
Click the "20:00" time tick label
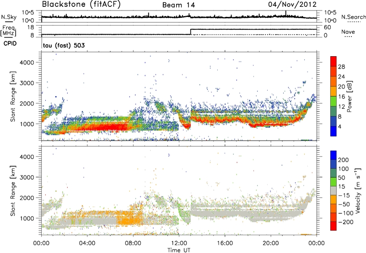(x=271, y=243)
